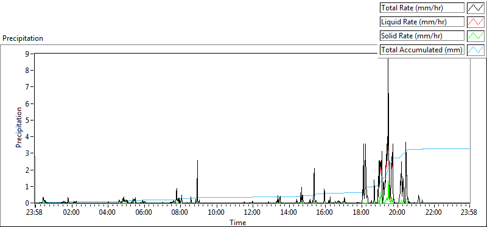Click the 14:00 tick label on time axis

point(289,213)
